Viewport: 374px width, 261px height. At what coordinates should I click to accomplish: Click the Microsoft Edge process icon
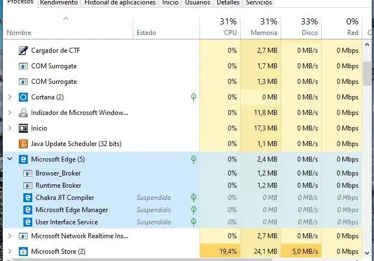pos(23,159)
